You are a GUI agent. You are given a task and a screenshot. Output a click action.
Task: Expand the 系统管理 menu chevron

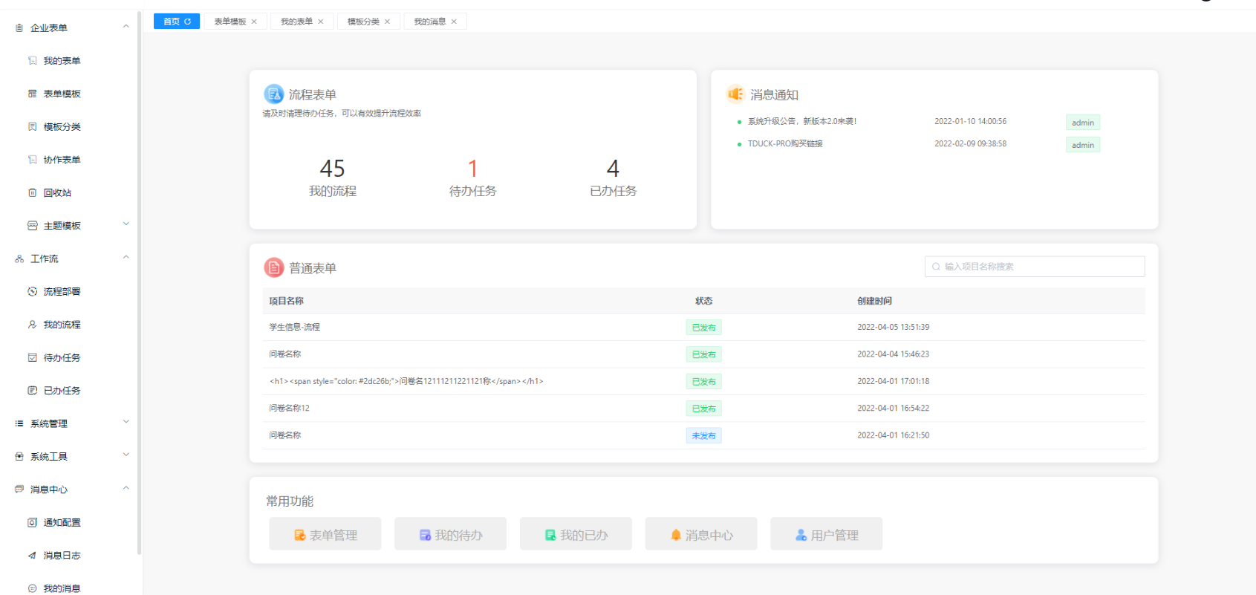point(126,422)
